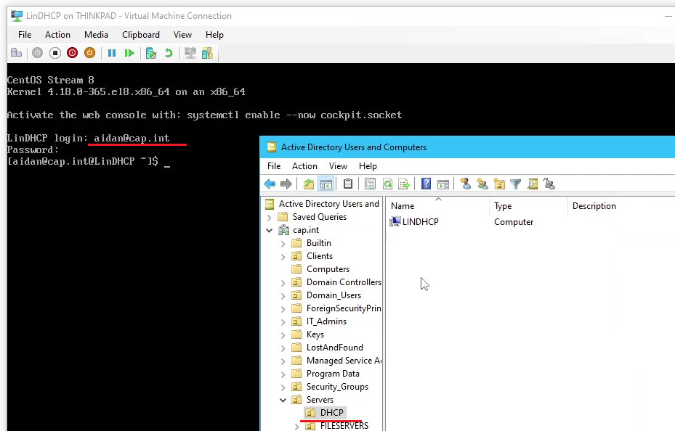The width and height of the screenshot is (675, 431).
Task: Open the Help menu in Active Directory window
Action: pos(368,166)
